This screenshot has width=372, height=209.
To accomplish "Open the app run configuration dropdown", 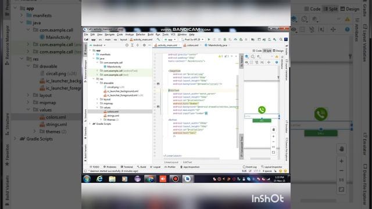I will point(170,39).
